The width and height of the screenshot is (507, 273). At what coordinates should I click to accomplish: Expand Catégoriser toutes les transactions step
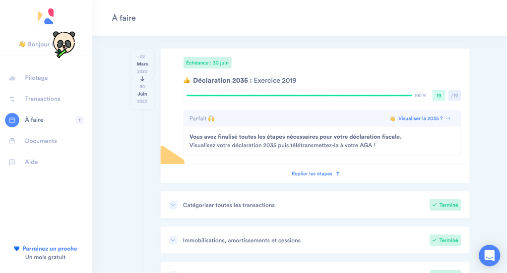(173, 205)
